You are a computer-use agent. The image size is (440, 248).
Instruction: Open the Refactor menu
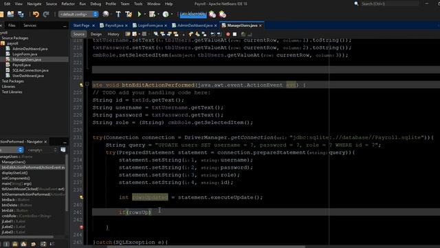[68, 4]
